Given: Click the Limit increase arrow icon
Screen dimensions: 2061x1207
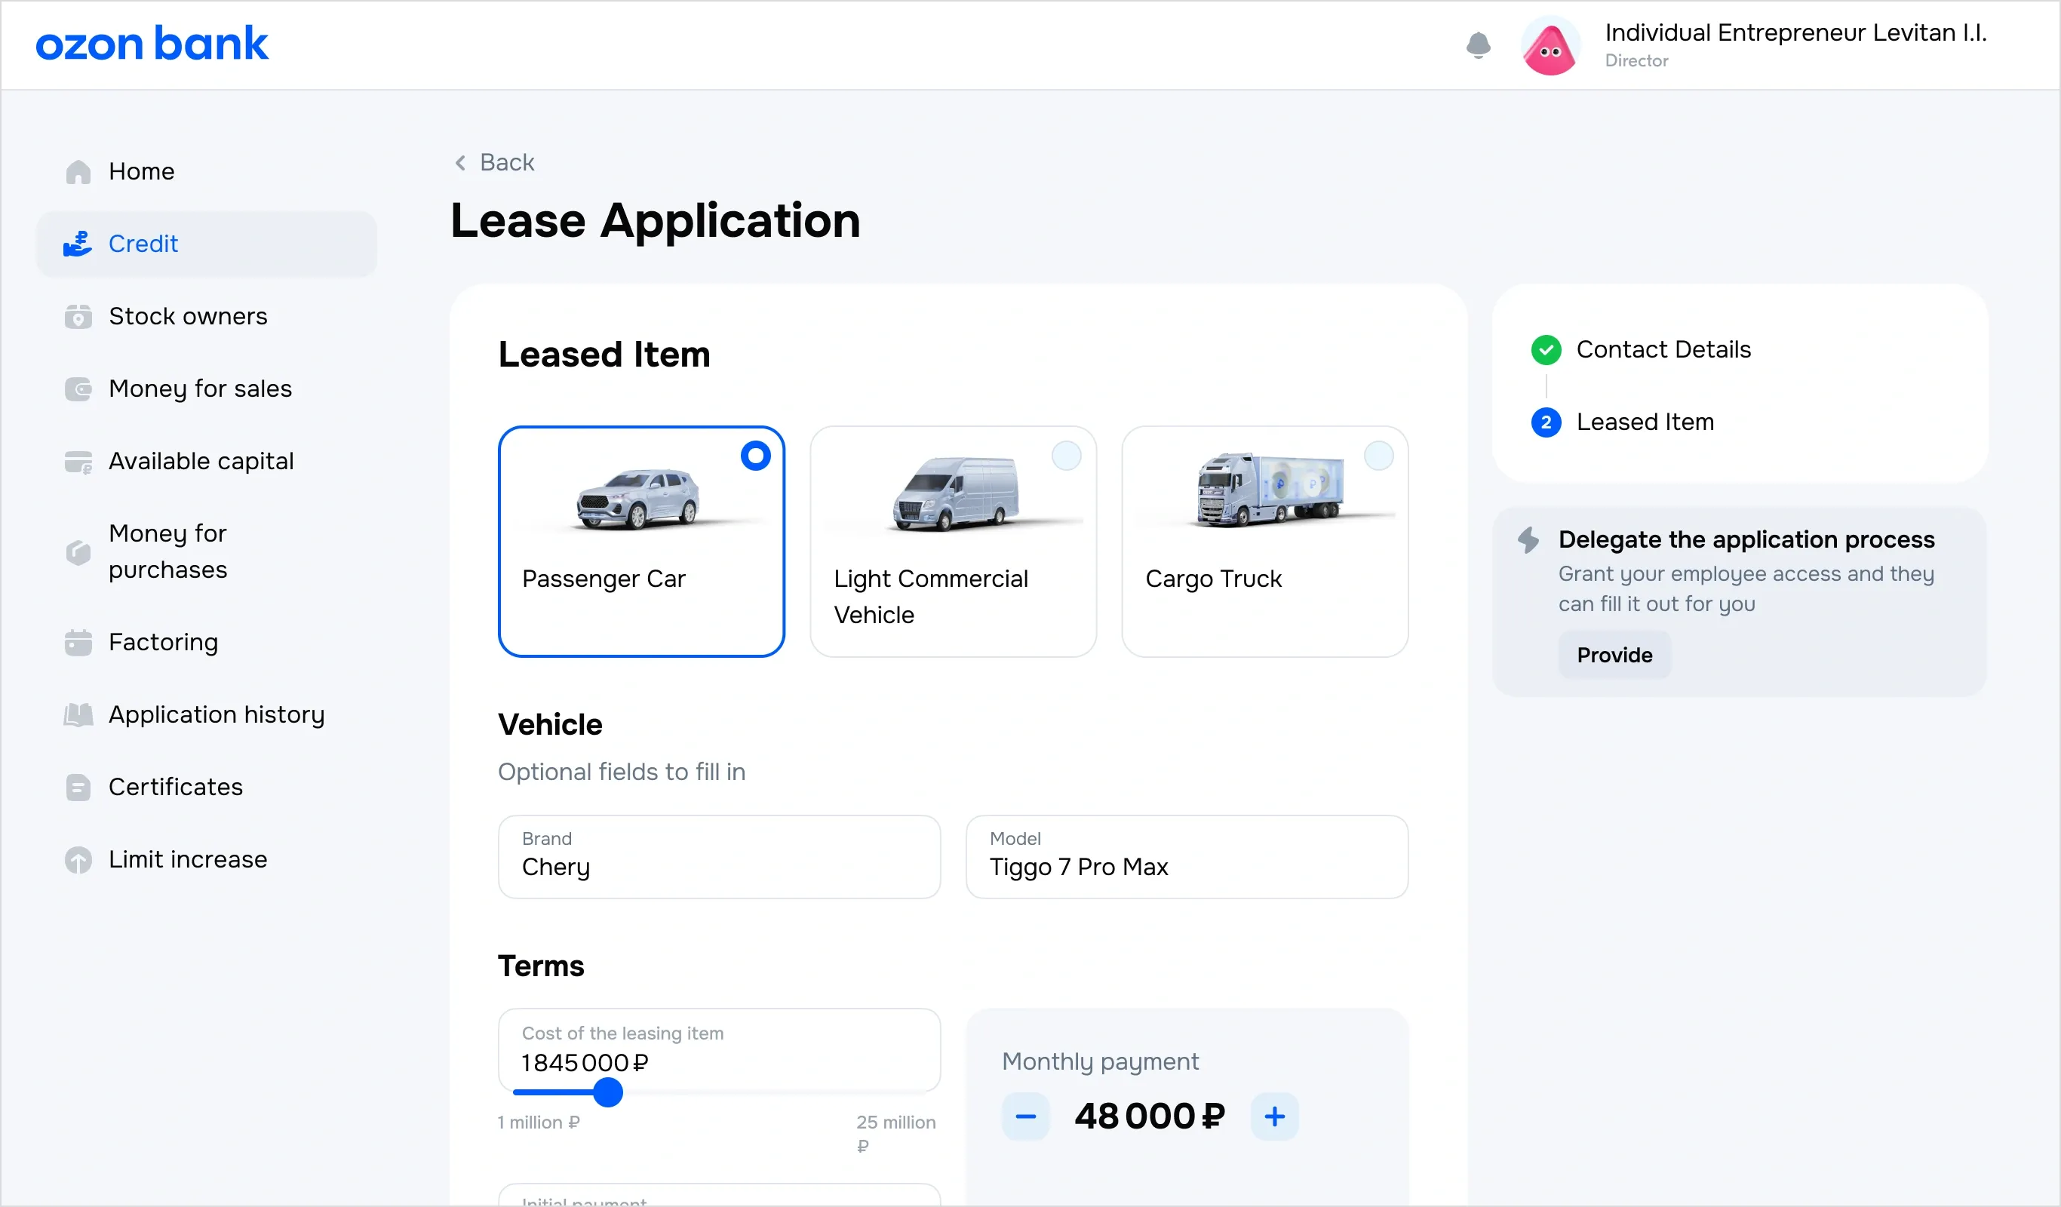Looking at the screenshot, I should [x=78, y=859].
